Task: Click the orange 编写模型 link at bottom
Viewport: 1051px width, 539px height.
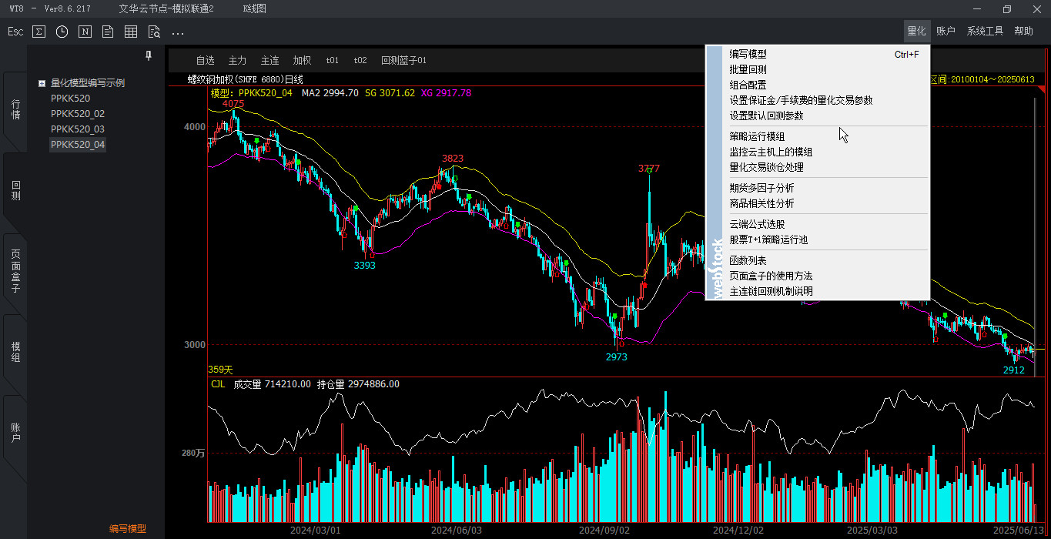Action: coord(127,529)
